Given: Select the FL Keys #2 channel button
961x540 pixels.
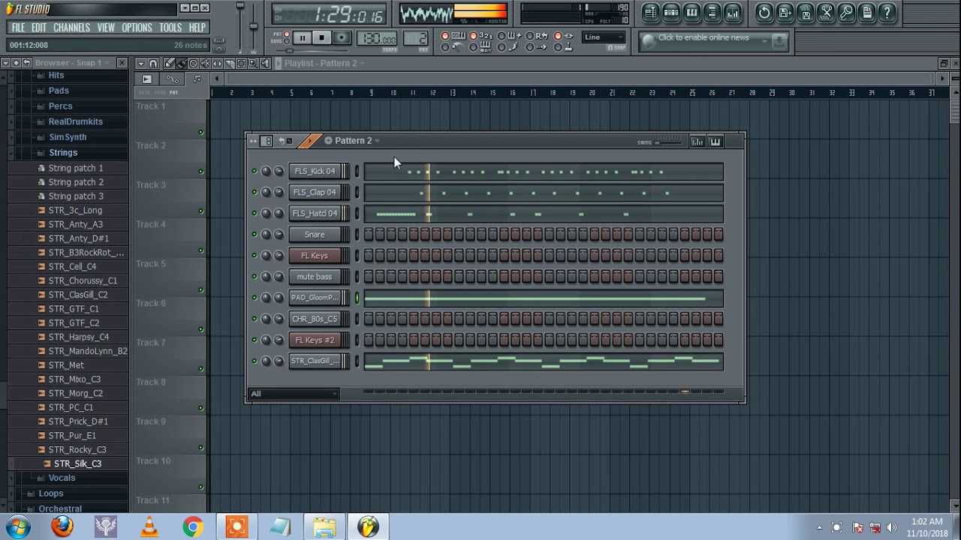Looking at the screenshot, I should click(315, 340).
